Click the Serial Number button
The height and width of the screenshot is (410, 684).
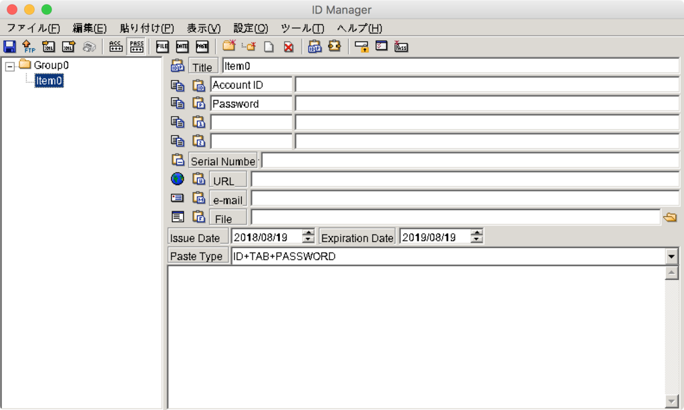click(x=223, y=160)
